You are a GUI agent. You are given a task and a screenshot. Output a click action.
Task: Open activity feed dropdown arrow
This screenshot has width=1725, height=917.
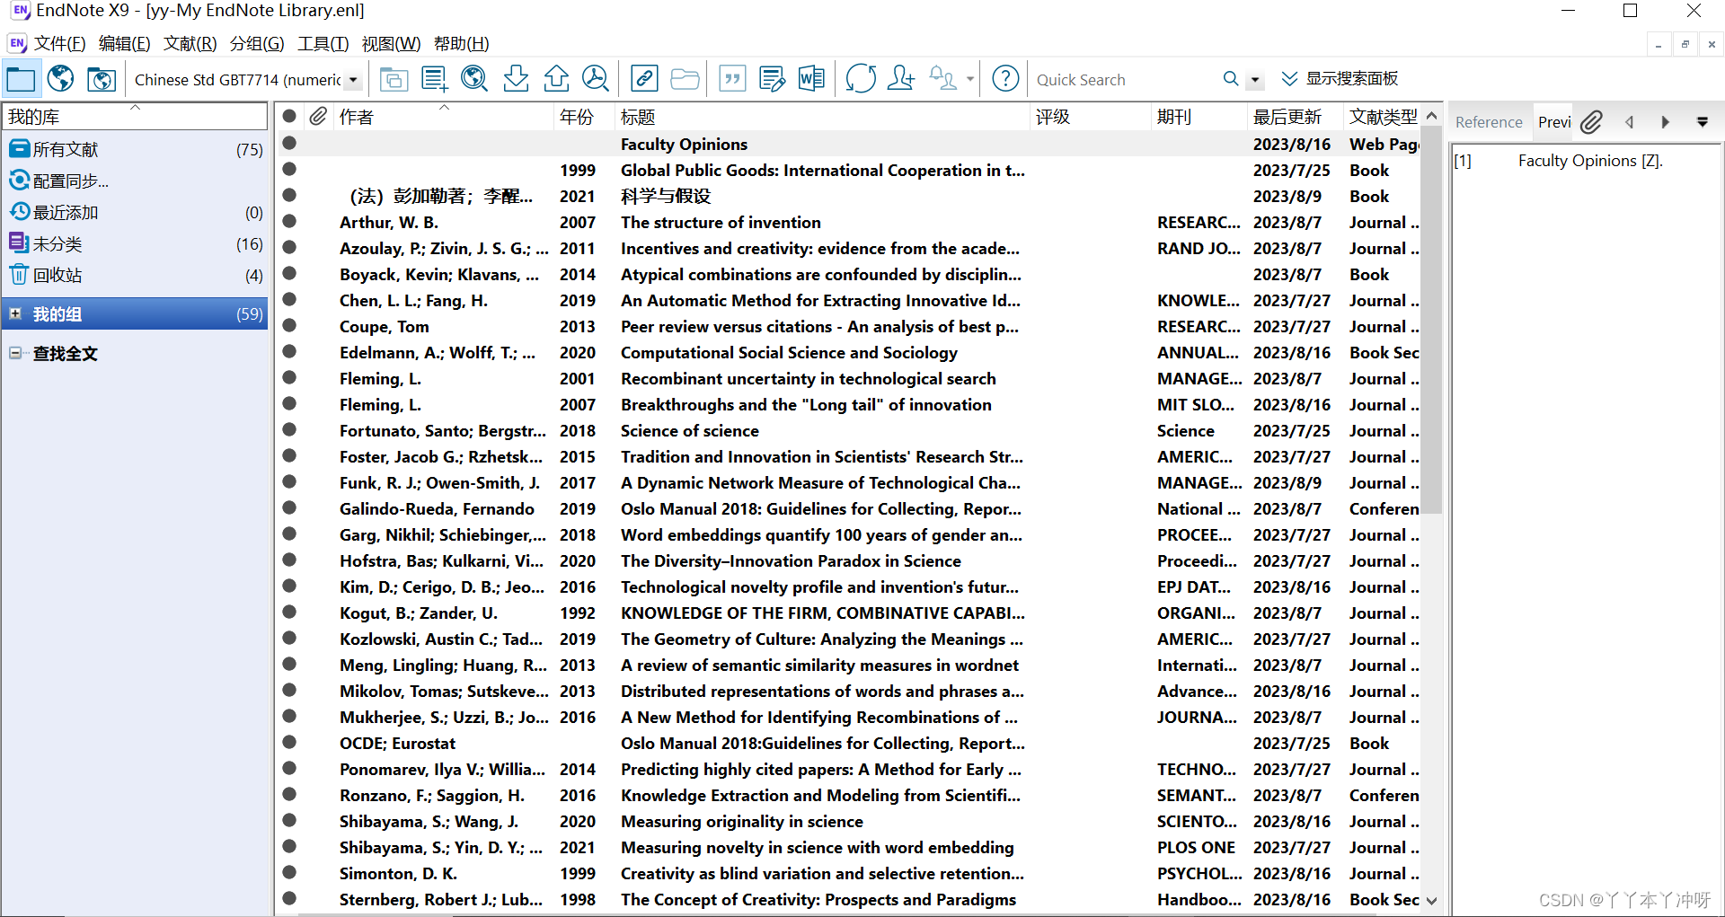click(970, 79)
